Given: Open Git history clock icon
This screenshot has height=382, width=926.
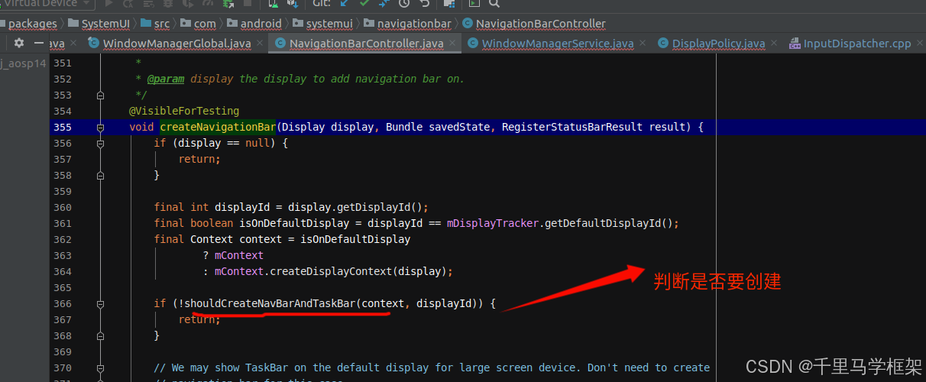Looking at the screenshot, I should coord(403,4).
